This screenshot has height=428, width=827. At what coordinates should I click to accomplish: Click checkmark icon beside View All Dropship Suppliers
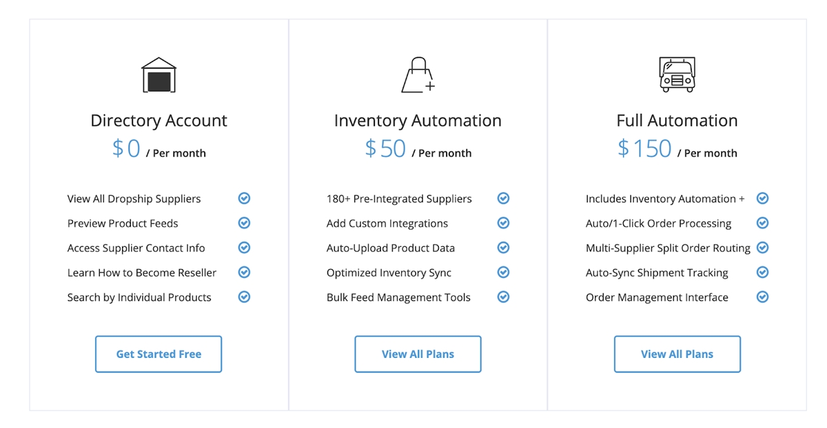[244, 198]
